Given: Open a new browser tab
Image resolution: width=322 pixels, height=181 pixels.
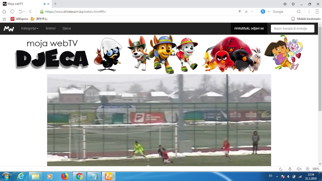Looking at the screenshot, I should point(55,4).
